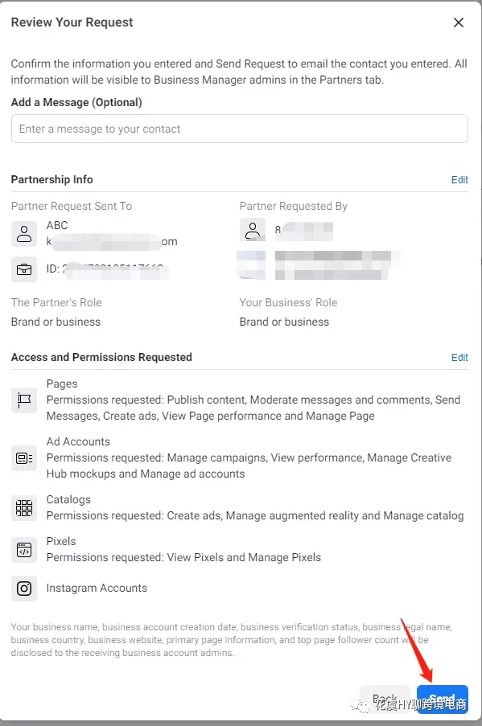Click the ABC partner name
Image resolution: width=482 pixels, height=726 pixels.
57,225
